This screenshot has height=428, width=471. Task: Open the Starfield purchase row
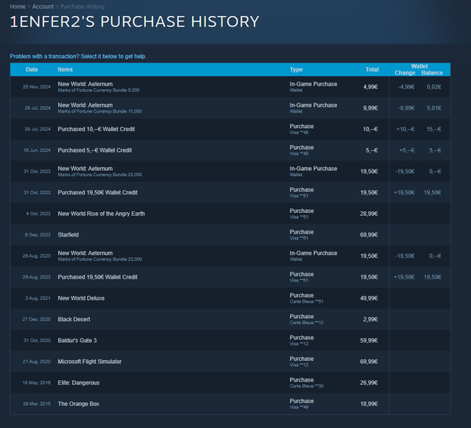[230, 234]
